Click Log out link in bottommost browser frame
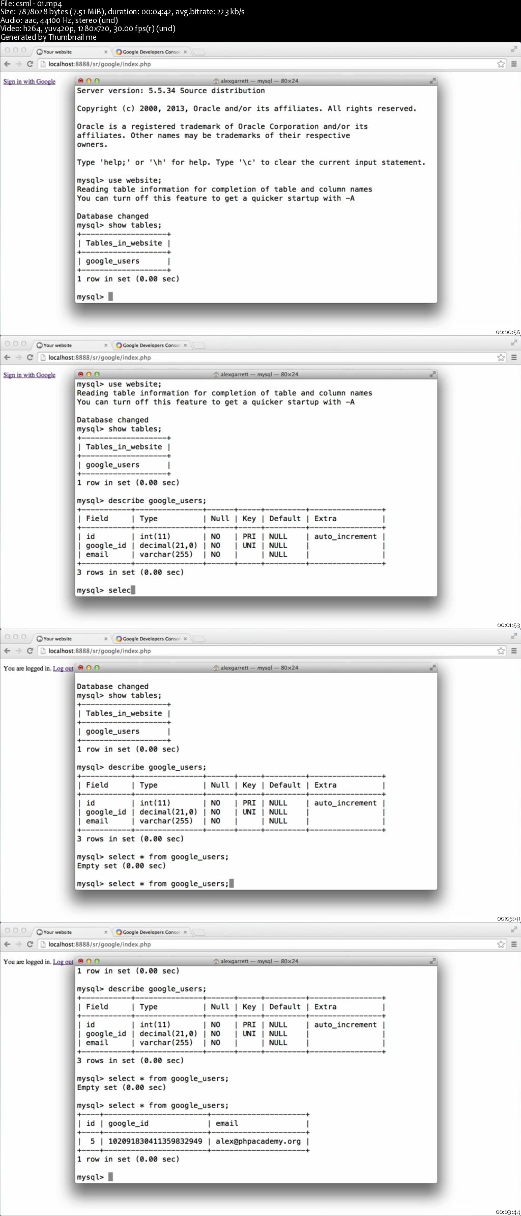521x1216 pixels. [x=63, y=962]
